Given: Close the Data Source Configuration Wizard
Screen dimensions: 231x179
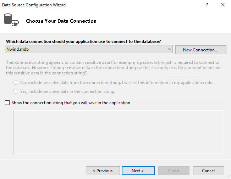Looking at the screenshot, I should tap(223, 5).
